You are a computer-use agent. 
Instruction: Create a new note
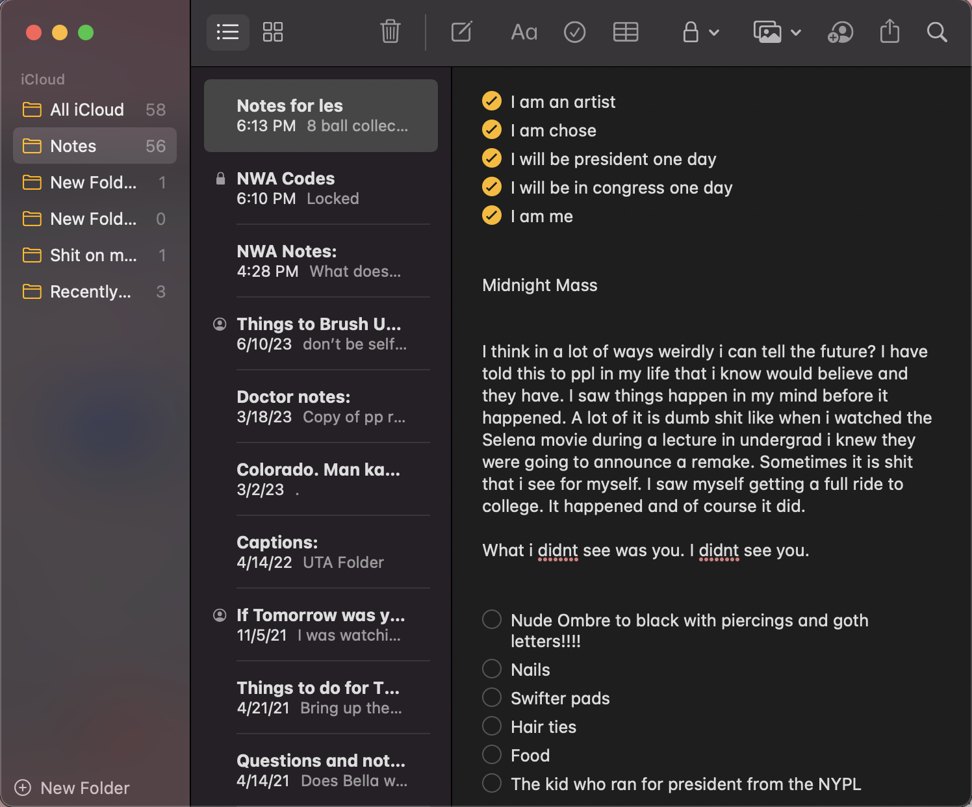tap(461, 32)
